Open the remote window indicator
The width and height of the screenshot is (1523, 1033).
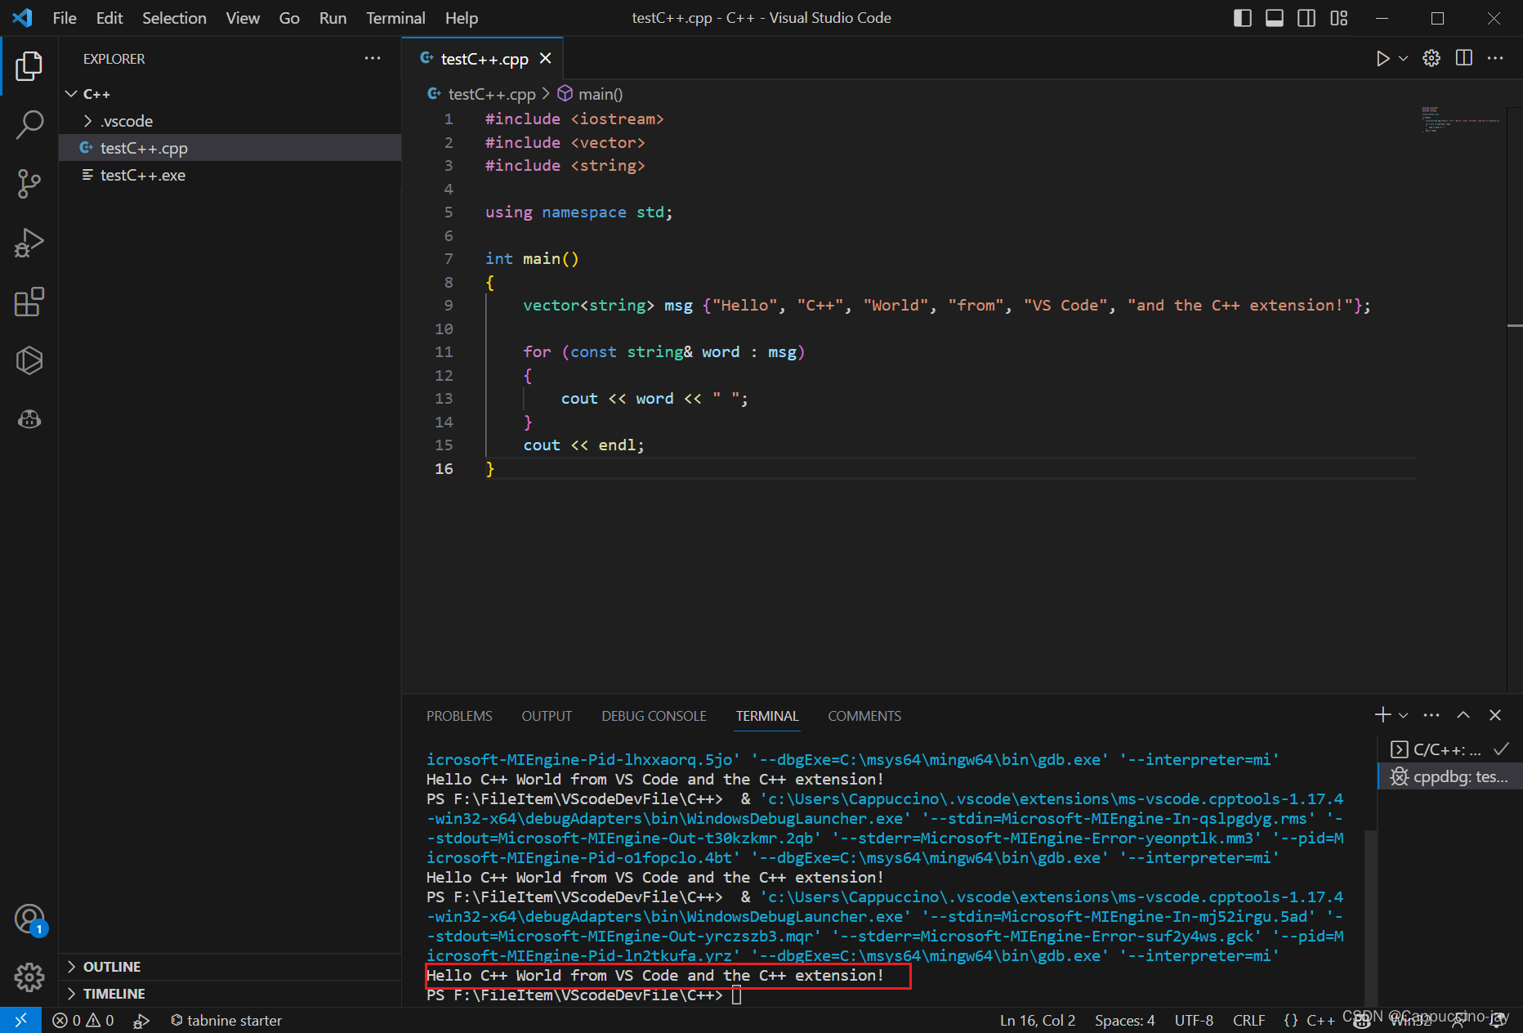tap(20, 1020)
